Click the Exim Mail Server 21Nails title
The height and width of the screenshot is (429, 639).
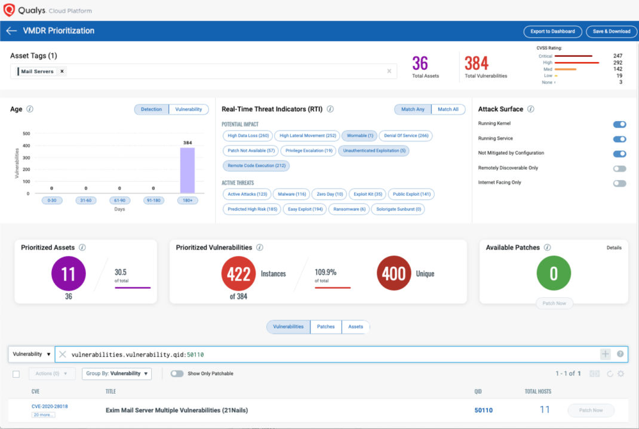tap(177, 411)
